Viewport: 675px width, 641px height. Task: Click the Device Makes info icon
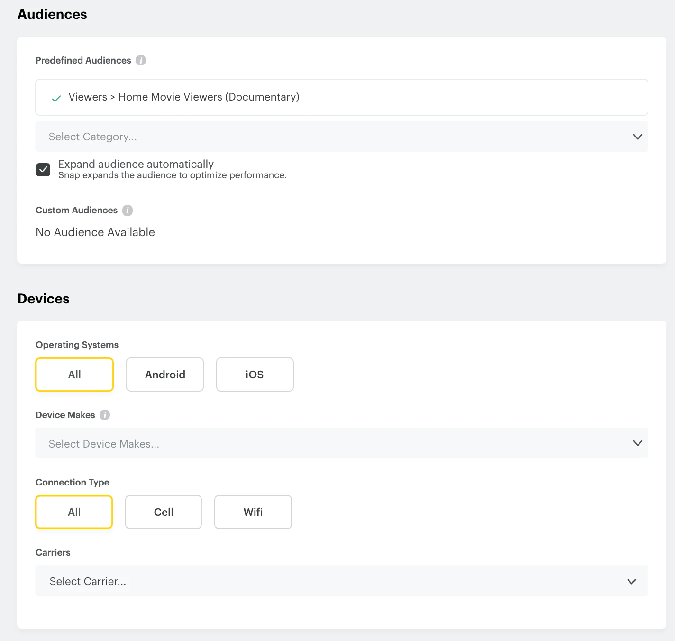(x=105, y=415)
